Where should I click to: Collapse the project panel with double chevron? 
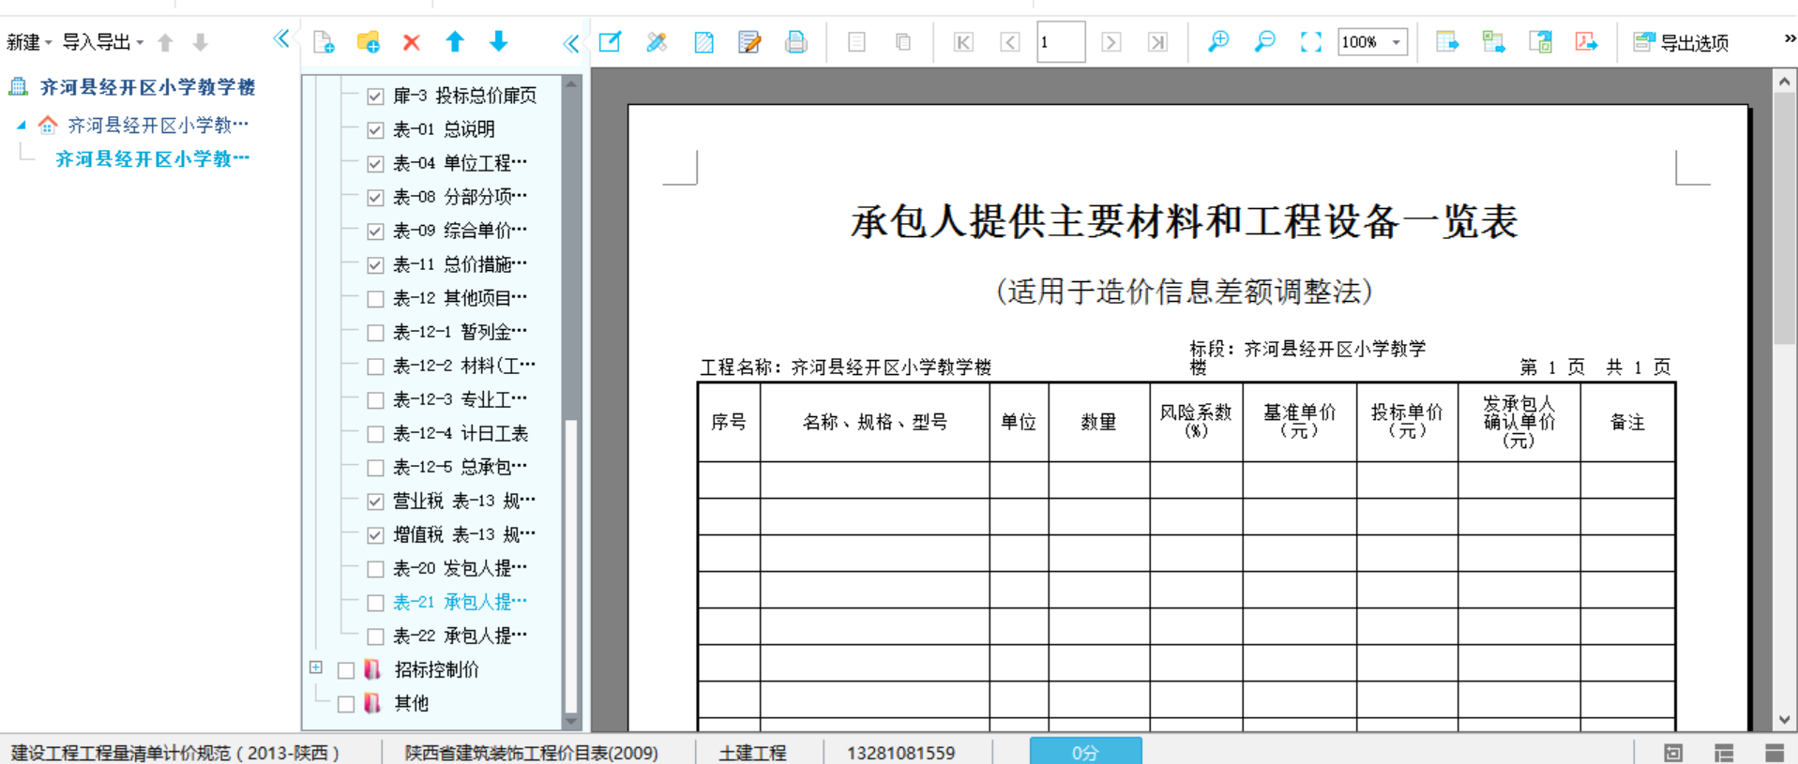point(280,38)
